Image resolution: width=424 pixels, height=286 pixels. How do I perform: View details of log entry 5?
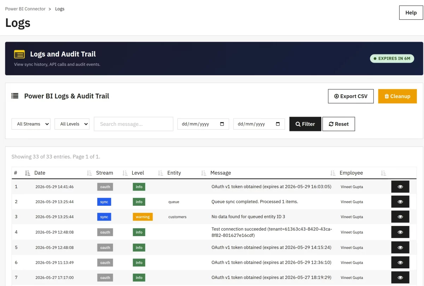coord(400,247)
